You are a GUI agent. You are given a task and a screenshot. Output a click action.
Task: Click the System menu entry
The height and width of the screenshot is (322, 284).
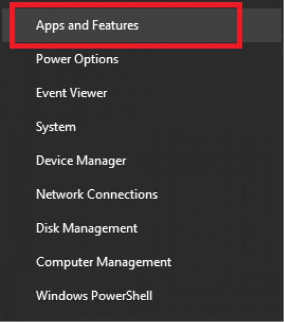(x=56, y=127)
